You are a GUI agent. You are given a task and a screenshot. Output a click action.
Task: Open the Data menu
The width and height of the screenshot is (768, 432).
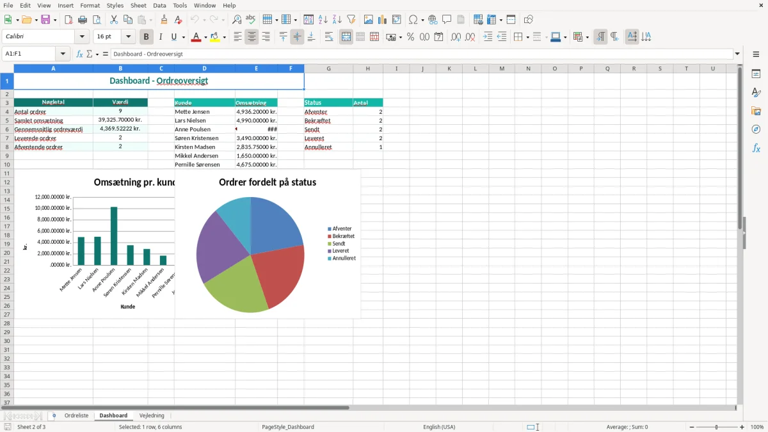pyautogui.click(x=159, y=5)
